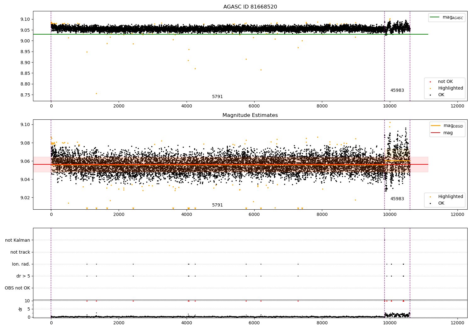This screenshot has height=330, width=472.
Task: Click the '45983' label in Magnitude Estimates plot
Action: [x=397, y=199]
